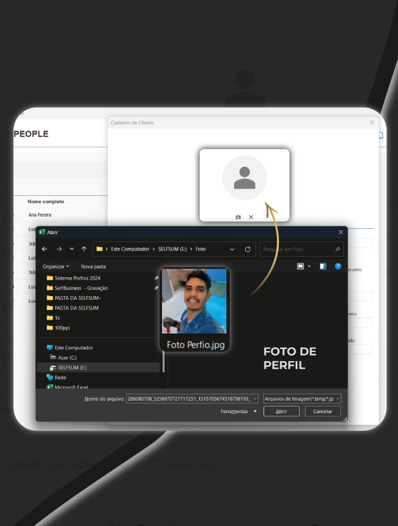Change the view layout icon
Screen dimensions: 398x526
(x=300, y=266)
